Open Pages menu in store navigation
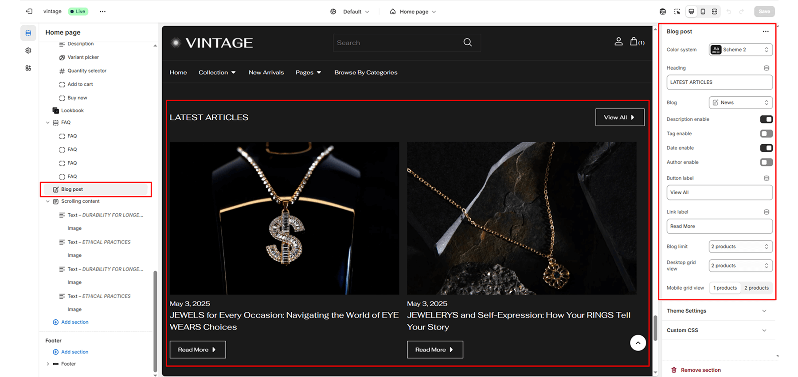The height and width of the screenshot is (377, 798). (309, 73)
